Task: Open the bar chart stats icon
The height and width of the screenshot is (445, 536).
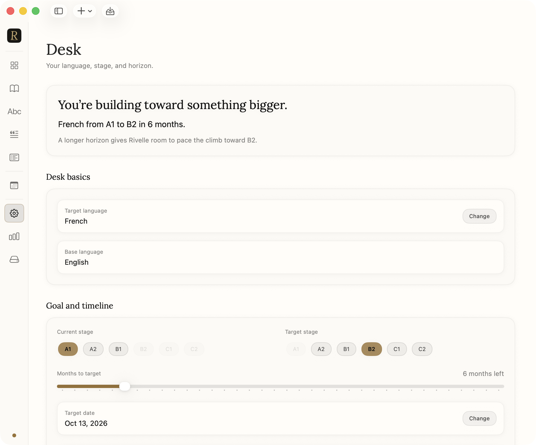Action: coord(14,236)
